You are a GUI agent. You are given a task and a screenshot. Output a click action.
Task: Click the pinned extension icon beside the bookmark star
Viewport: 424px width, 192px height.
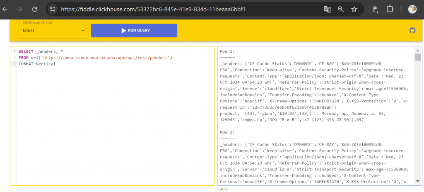pyautogui.click(x=375, y=9)
